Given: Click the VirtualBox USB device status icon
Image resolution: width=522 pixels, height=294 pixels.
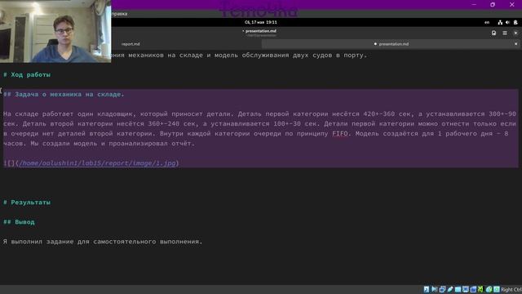Looking at the screenshot, I should (x=450, y=289).
